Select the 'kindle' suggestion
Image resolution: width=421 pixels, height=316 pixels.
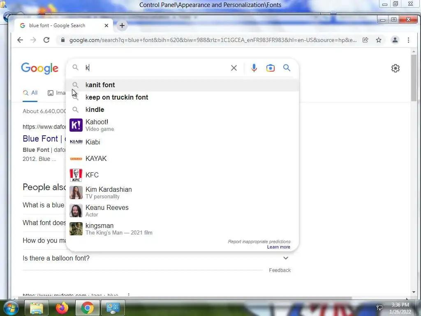[182, 109]
